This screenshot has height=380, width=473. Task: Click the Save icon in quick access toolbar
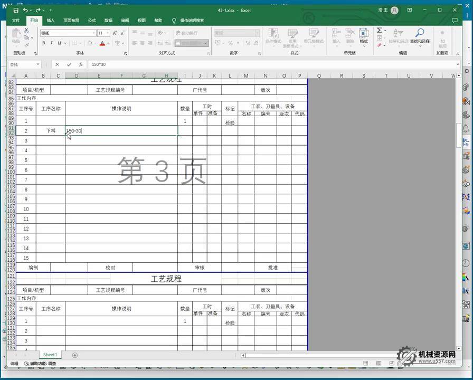pos(15,10)
